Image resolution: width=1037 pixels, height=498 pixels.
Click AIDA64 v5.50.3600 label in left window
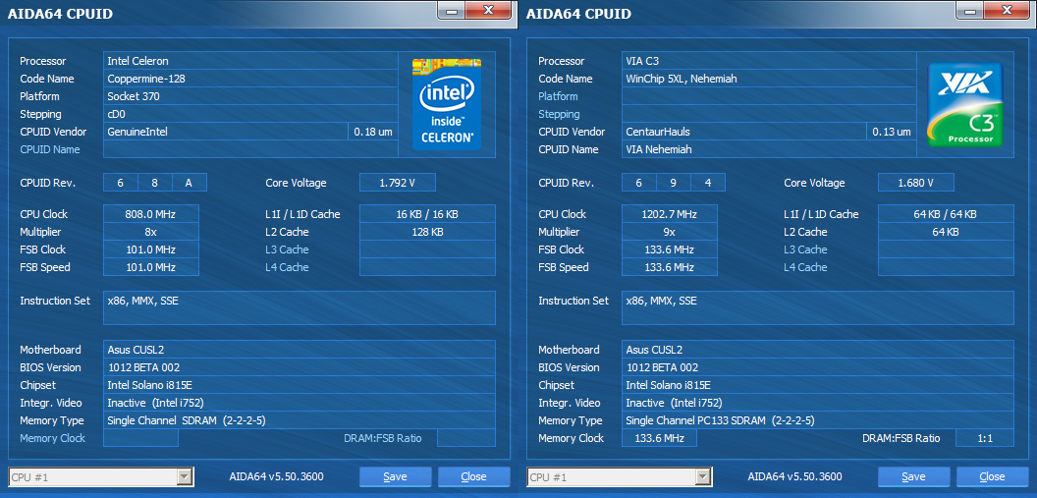tap(276, 476)
